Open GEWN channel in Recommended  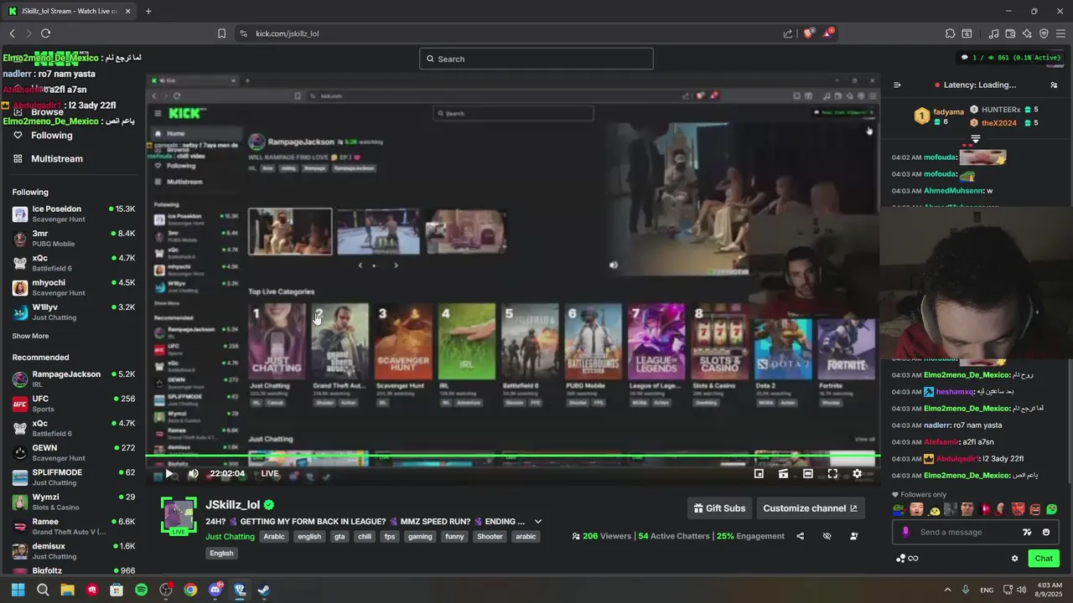coord(74,452)
